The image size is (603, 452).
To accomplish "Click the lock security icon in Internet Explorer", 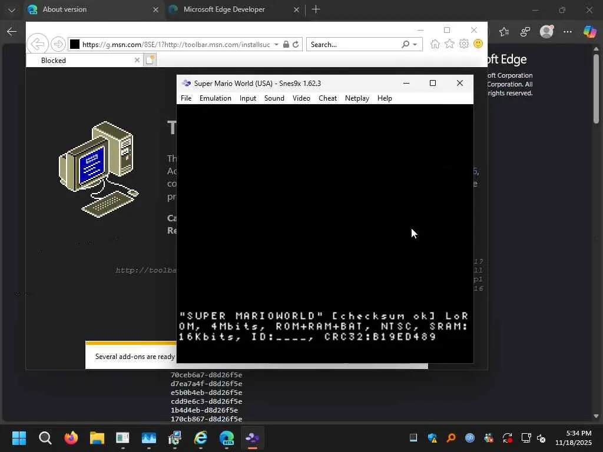I will [x=286, y=45].
